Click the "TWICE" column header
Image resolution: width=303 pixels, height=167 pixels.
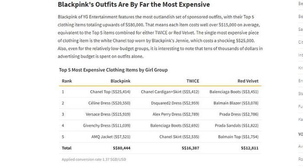tap(193, 81)
